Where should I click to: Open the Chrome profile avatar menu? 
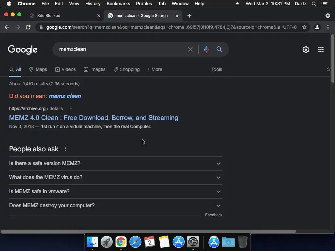[x=317, y=27]
